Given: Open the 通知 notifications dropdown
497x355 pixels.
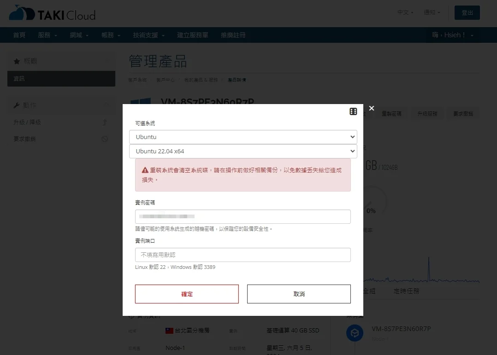Looking at the screenshot, I should (x=432, y=12).
